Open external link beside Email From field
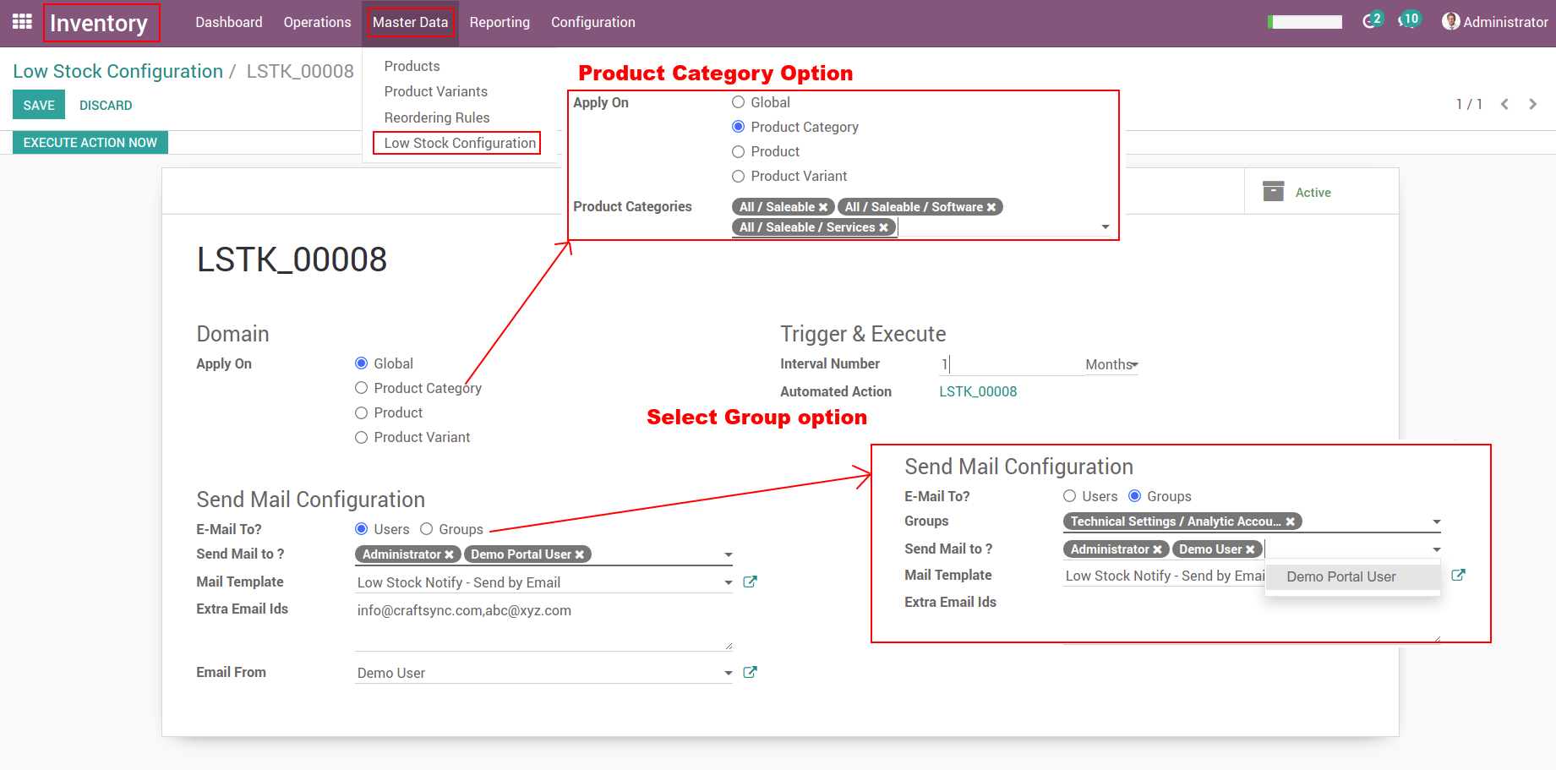Screen dimensions: 1556x770 coord(750,672)
